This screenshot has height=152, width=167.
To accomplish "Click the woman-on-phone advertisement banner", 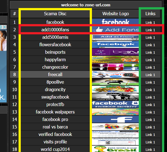I will 3,64.
